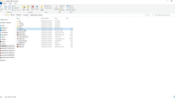Viewport: 175px width, 98px height.
Task: Refresh the current folder view
Action: (148, 15)
